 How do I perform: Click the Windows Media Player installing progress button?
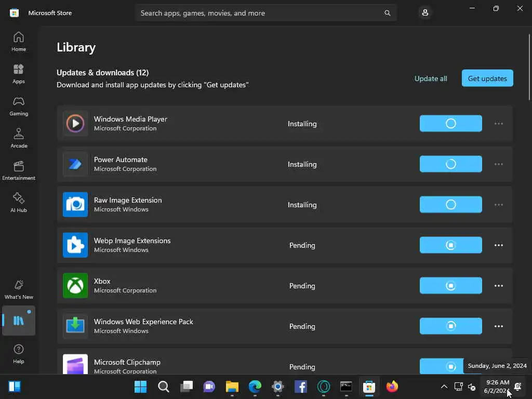(x=450, y=124)
